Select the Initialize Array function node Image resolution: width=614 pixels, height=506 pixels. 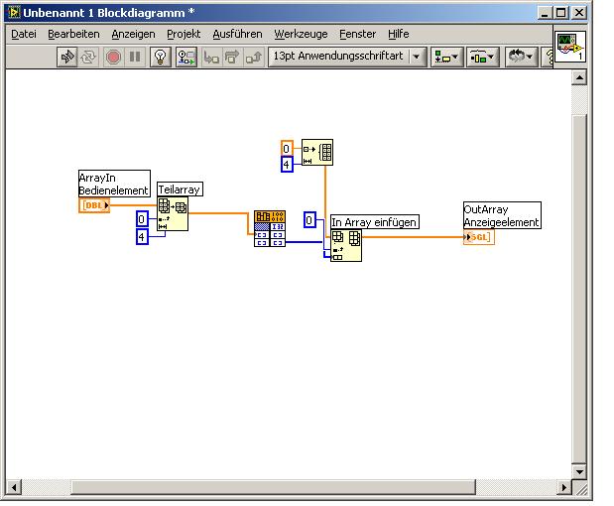[x=317, y=153]
